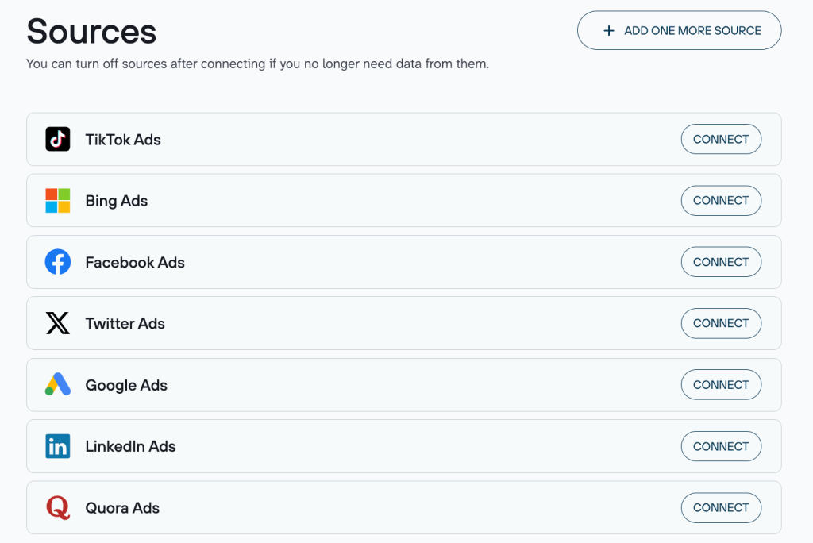Select the LinkedIn Ads label text
The height and width of the screenshot is (543, 813).
[x=130, y=446]
